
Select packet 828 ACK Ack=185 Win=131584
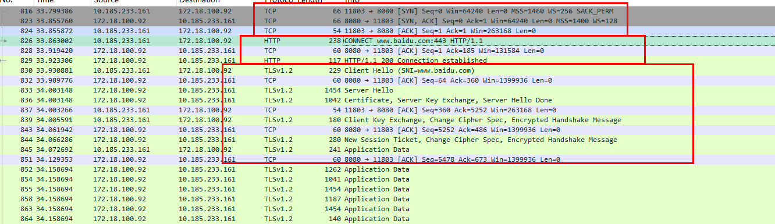pyautogui.click(x=387, y=51)
